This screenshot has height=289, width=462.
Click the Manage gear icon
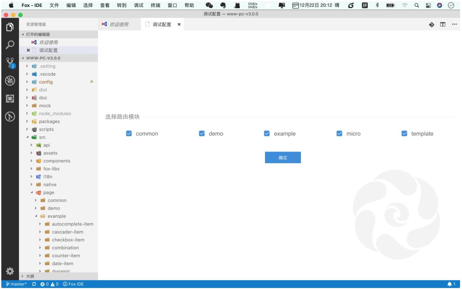pos(10,271)
